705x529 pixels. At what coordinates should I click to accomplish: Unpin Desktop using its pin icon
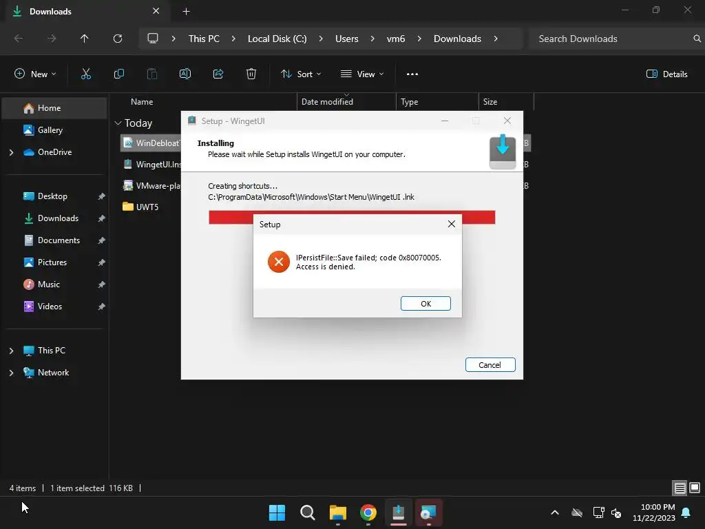[102, 196]
